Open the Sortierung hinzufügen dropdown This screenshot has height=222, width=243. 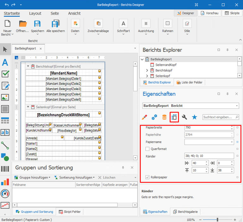(94, 177)
